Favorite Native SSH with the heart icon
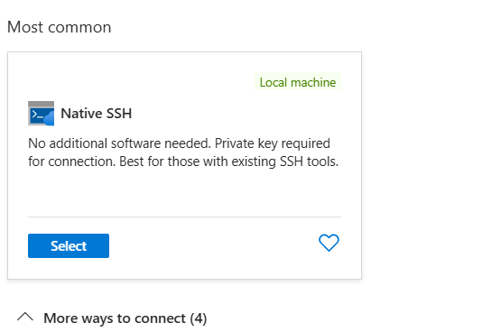Screen dimensions: 482x332 [x=329, y=243]
